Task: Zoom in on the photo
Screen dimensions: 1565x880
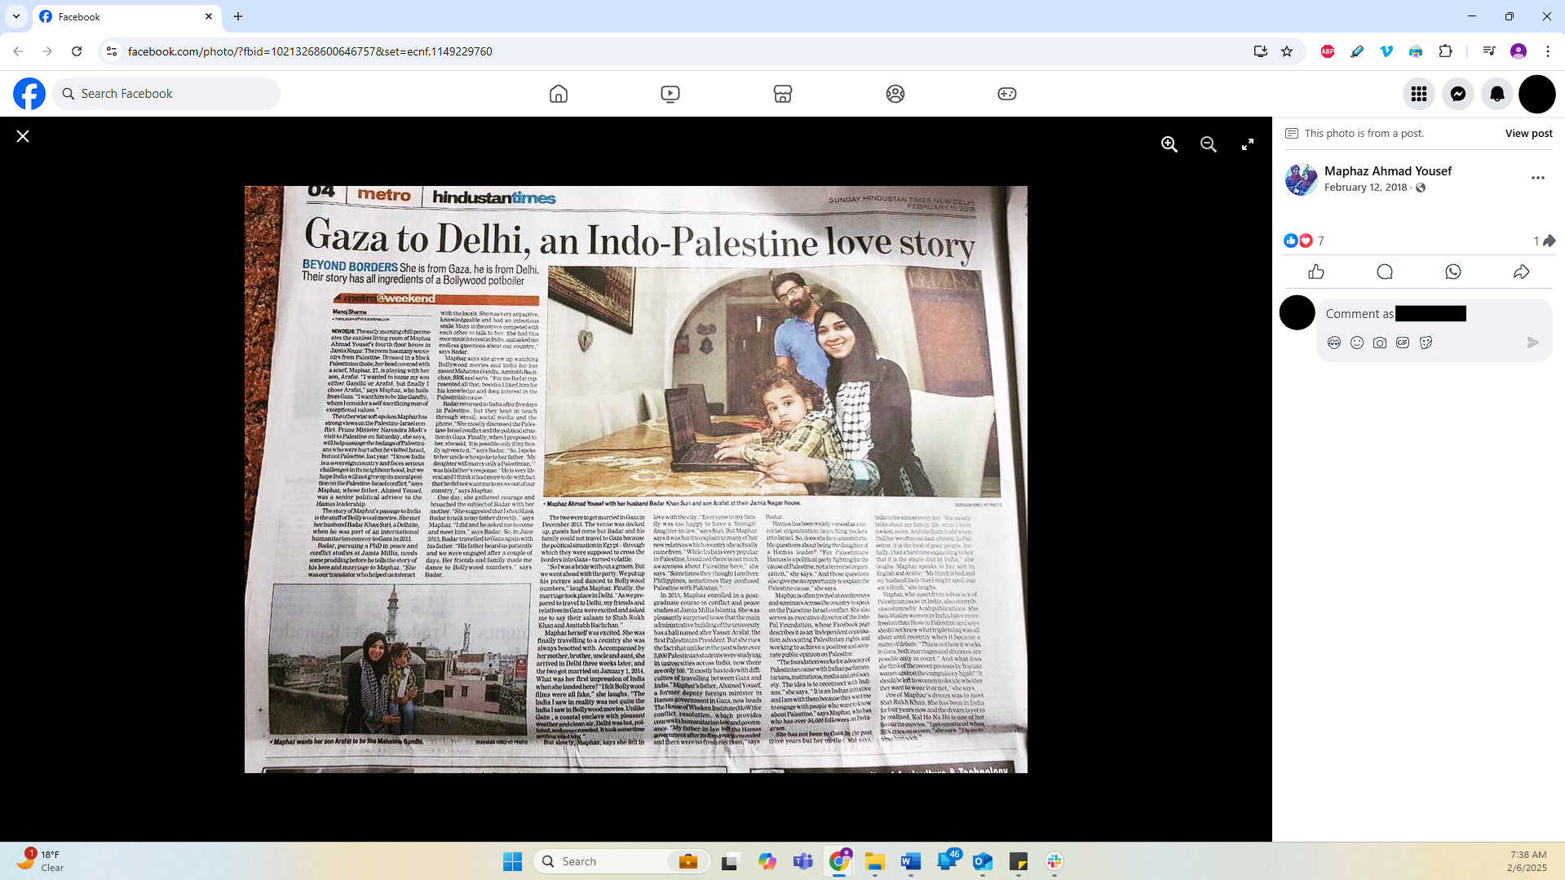Action: [x=1169, y=144]
